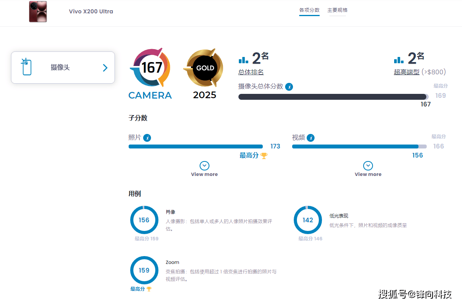
Task: Click the 156 video score value
Action: [418, 156]
